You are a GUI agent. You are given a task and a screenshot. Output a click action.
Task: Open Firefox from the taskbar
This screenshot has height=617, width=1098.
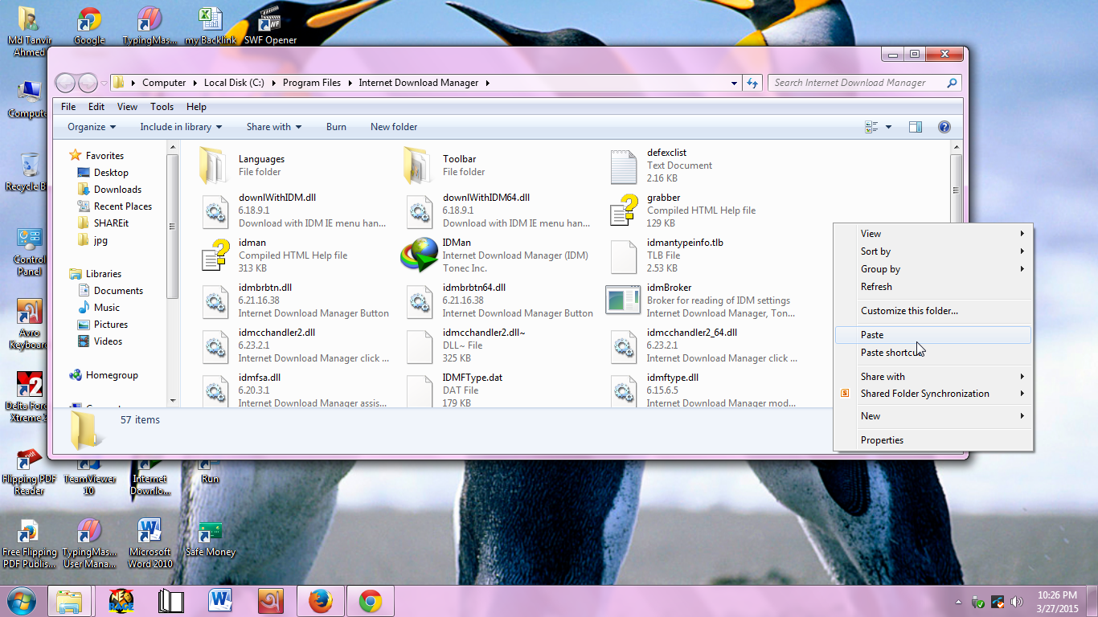tap(321, 601)
